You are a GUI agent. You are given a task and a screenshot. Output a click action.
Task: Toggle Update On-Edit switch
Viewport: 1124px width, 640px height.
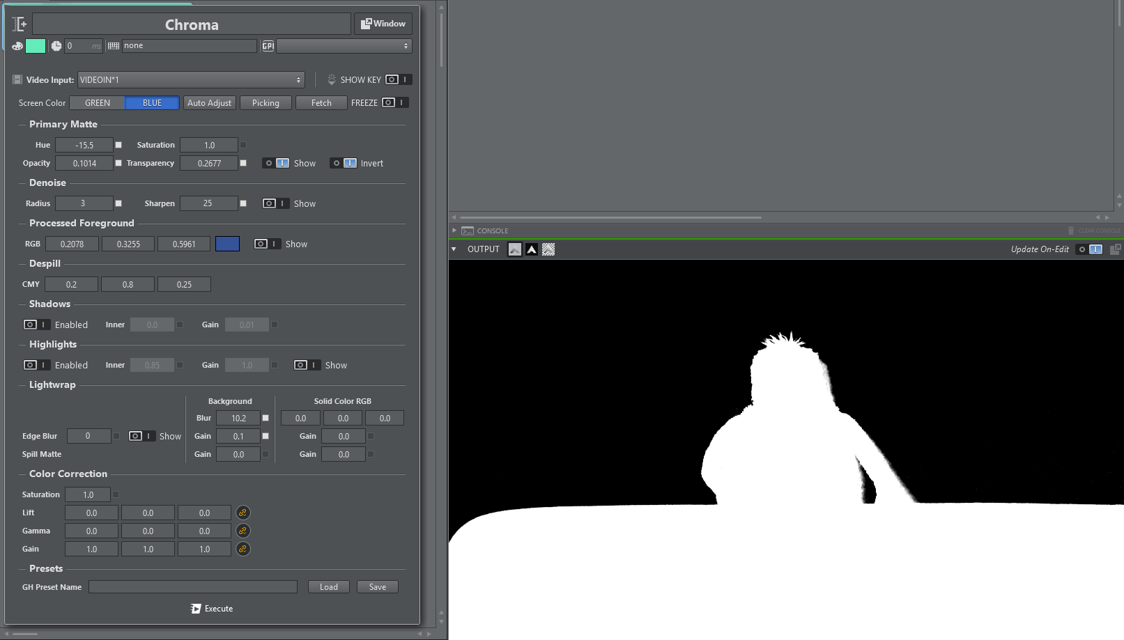[x=1089, y=249]
